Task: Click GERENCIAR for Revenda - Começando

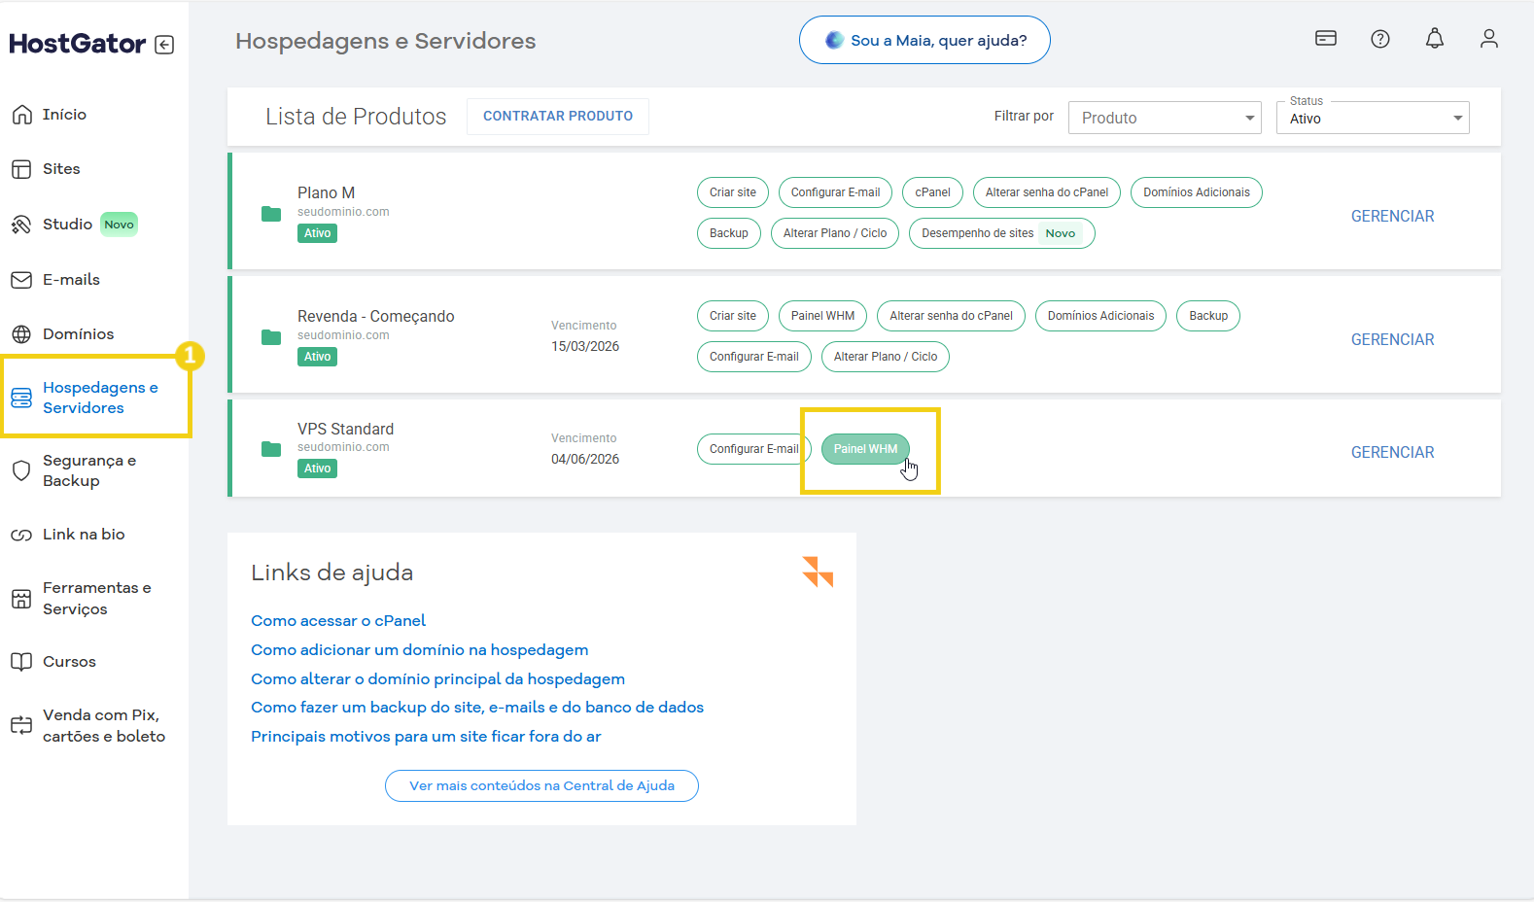Action: coord(1392,339)
